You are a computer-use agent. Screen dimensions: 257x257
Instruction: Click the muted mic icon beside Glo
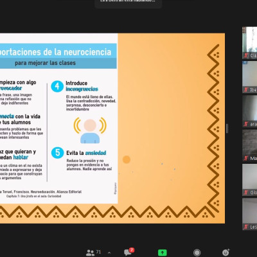coord(246,193)
